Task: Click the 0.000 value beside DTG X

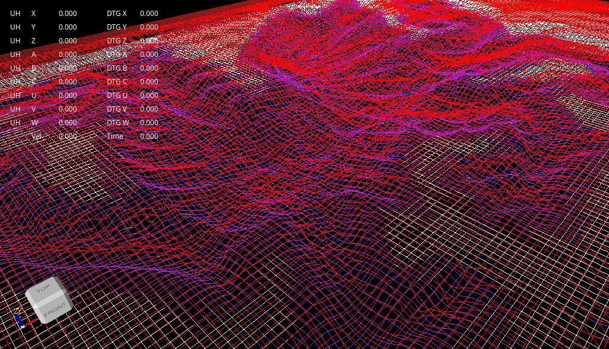Action: pyautogui.click(x=149, y=14)
